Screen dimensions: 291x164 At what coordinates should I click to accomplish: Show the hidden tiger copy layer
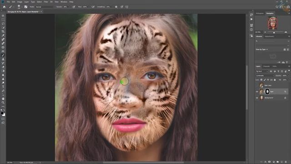(x=257, y=86)
